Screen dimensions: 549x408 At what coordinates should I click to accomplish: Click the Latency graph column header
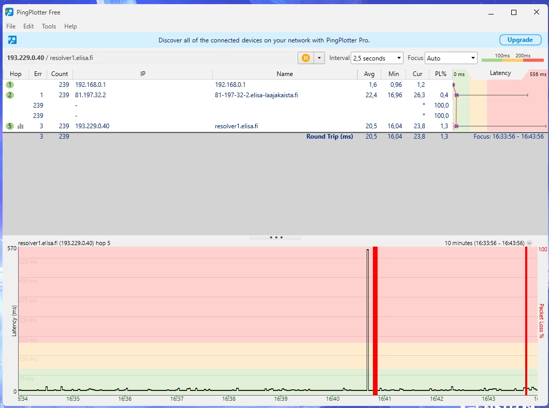500,73
